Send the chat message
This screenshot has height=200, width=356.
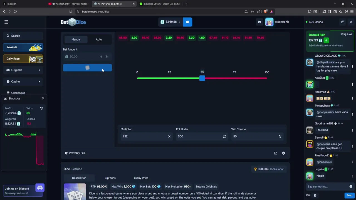click(x=349, y=195)
